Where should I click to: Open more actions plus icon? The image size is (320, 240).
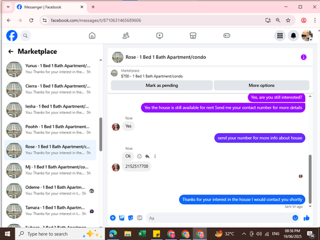(x=113, y=218)
